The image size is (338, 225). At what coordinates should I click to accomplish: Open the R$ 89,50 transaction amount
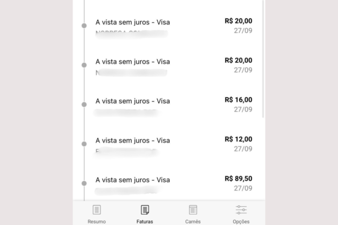click(x=239, y=178)
